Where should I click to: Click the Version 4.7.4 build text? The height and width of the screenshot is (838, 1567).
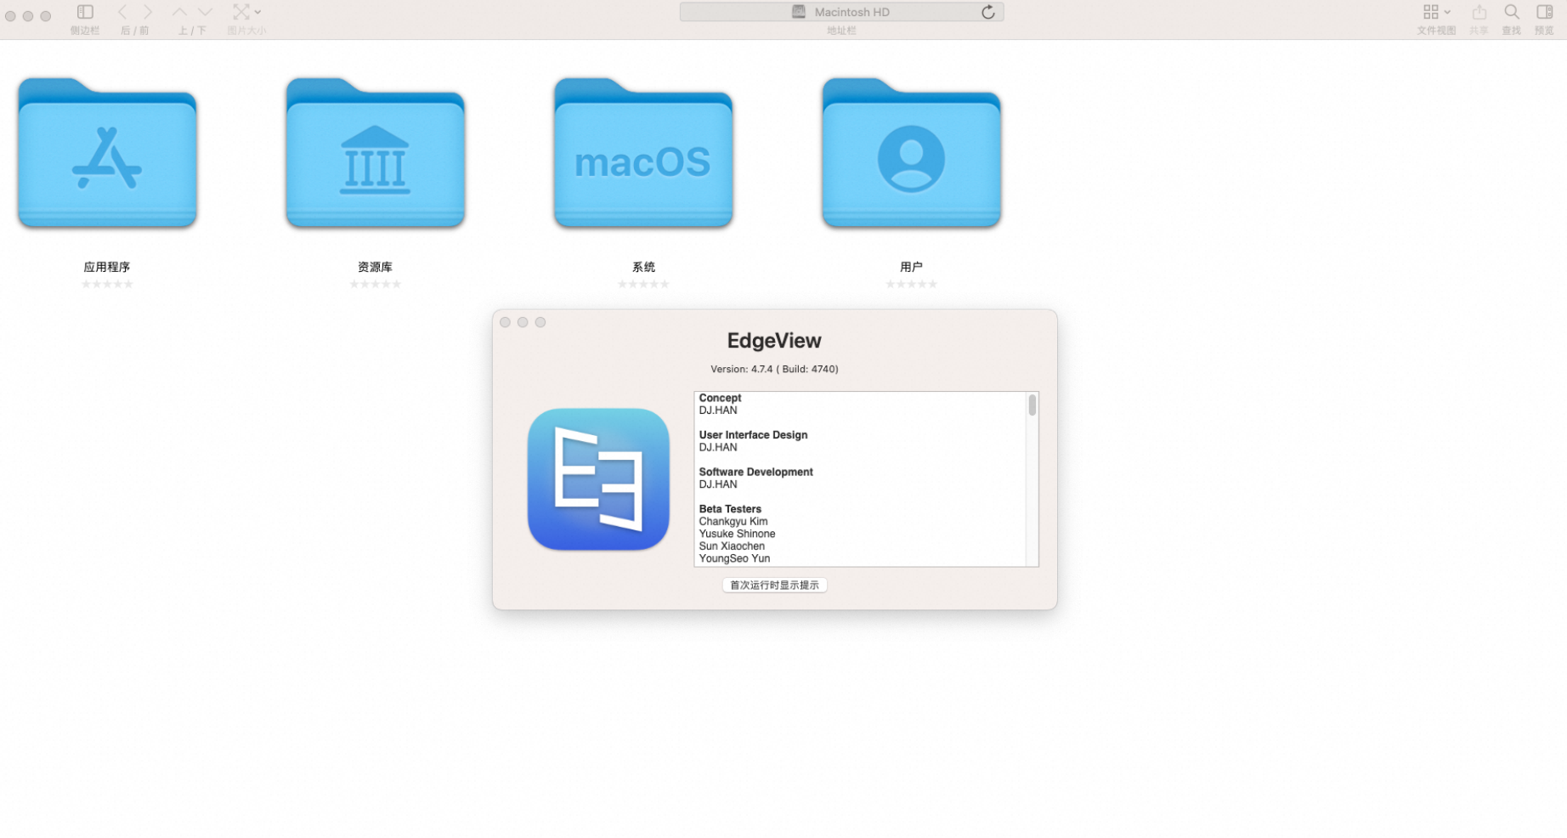[x=774, y=369]
